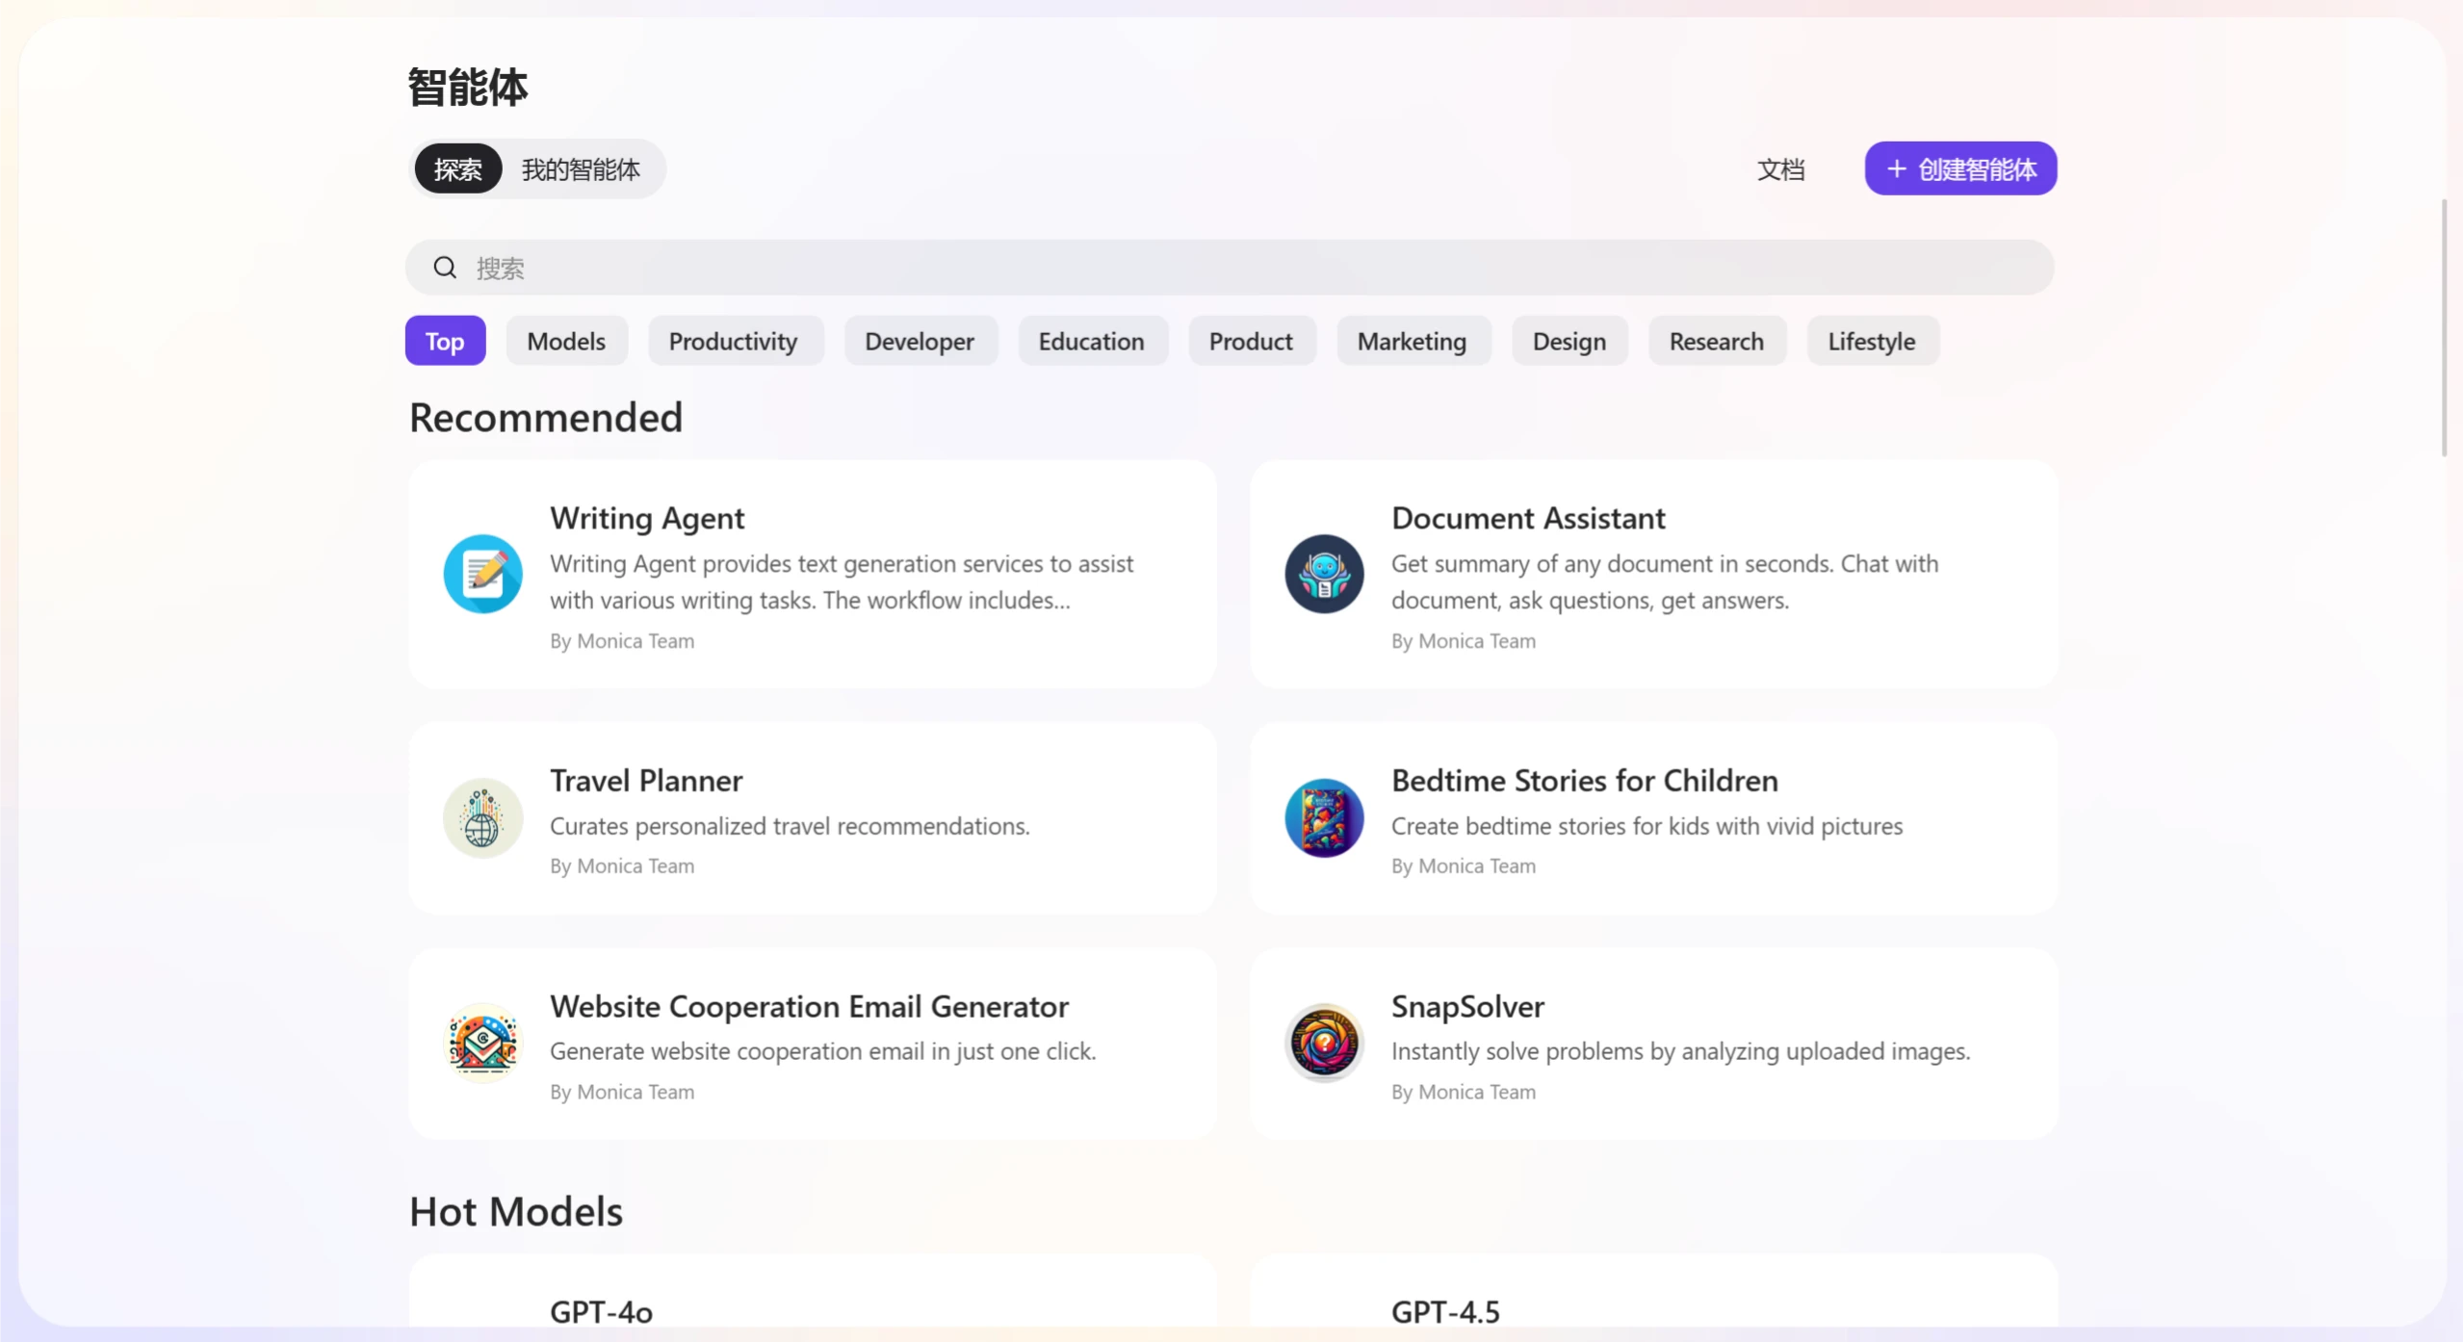Switch to the 探索 toggle tab
The width and height of the screenshot is (2463, 1342).
coord(457,169)
